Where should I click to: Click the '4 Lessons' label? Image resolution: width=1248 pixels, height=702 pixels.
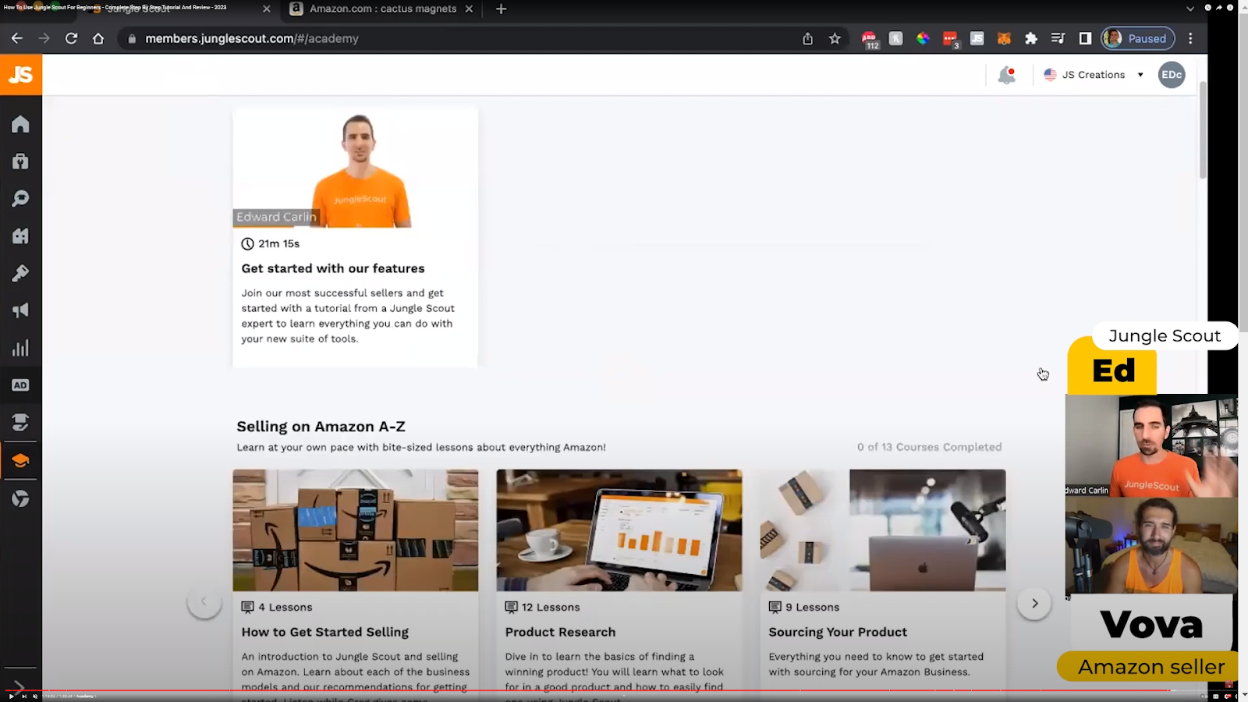pos(285,607)
